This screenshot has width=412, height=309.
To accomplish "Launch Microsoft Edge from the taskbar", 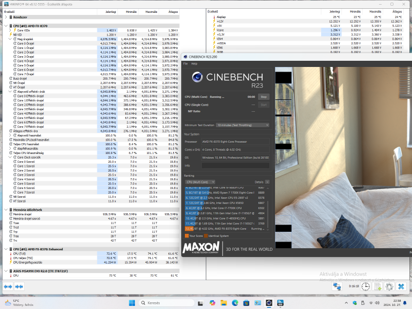I will pyautogui.click(x=235, y=303).
